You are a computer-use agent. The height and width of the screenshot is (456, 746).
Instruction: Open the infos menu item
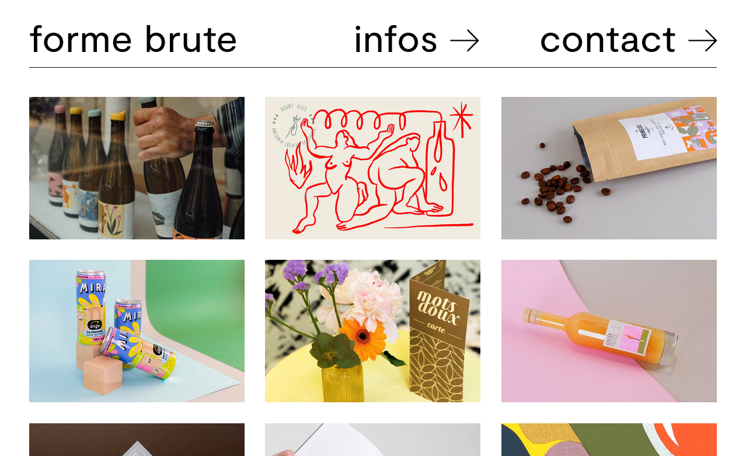417,40
